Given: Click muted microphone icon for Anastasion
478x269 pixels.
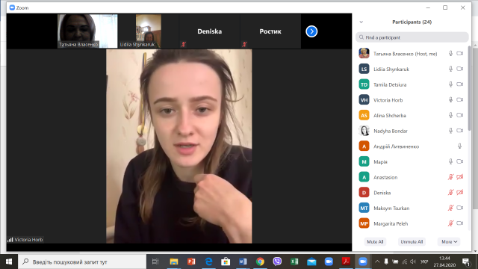Looking at the screenshot, I should click(x=450, y=177).
